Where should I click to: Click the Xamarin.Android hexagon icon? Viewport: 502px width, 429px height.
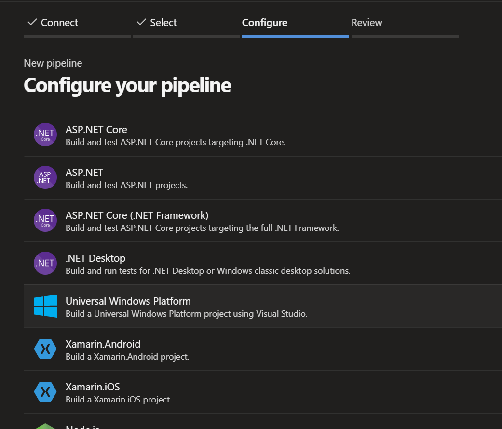click(x=45, y=349)
